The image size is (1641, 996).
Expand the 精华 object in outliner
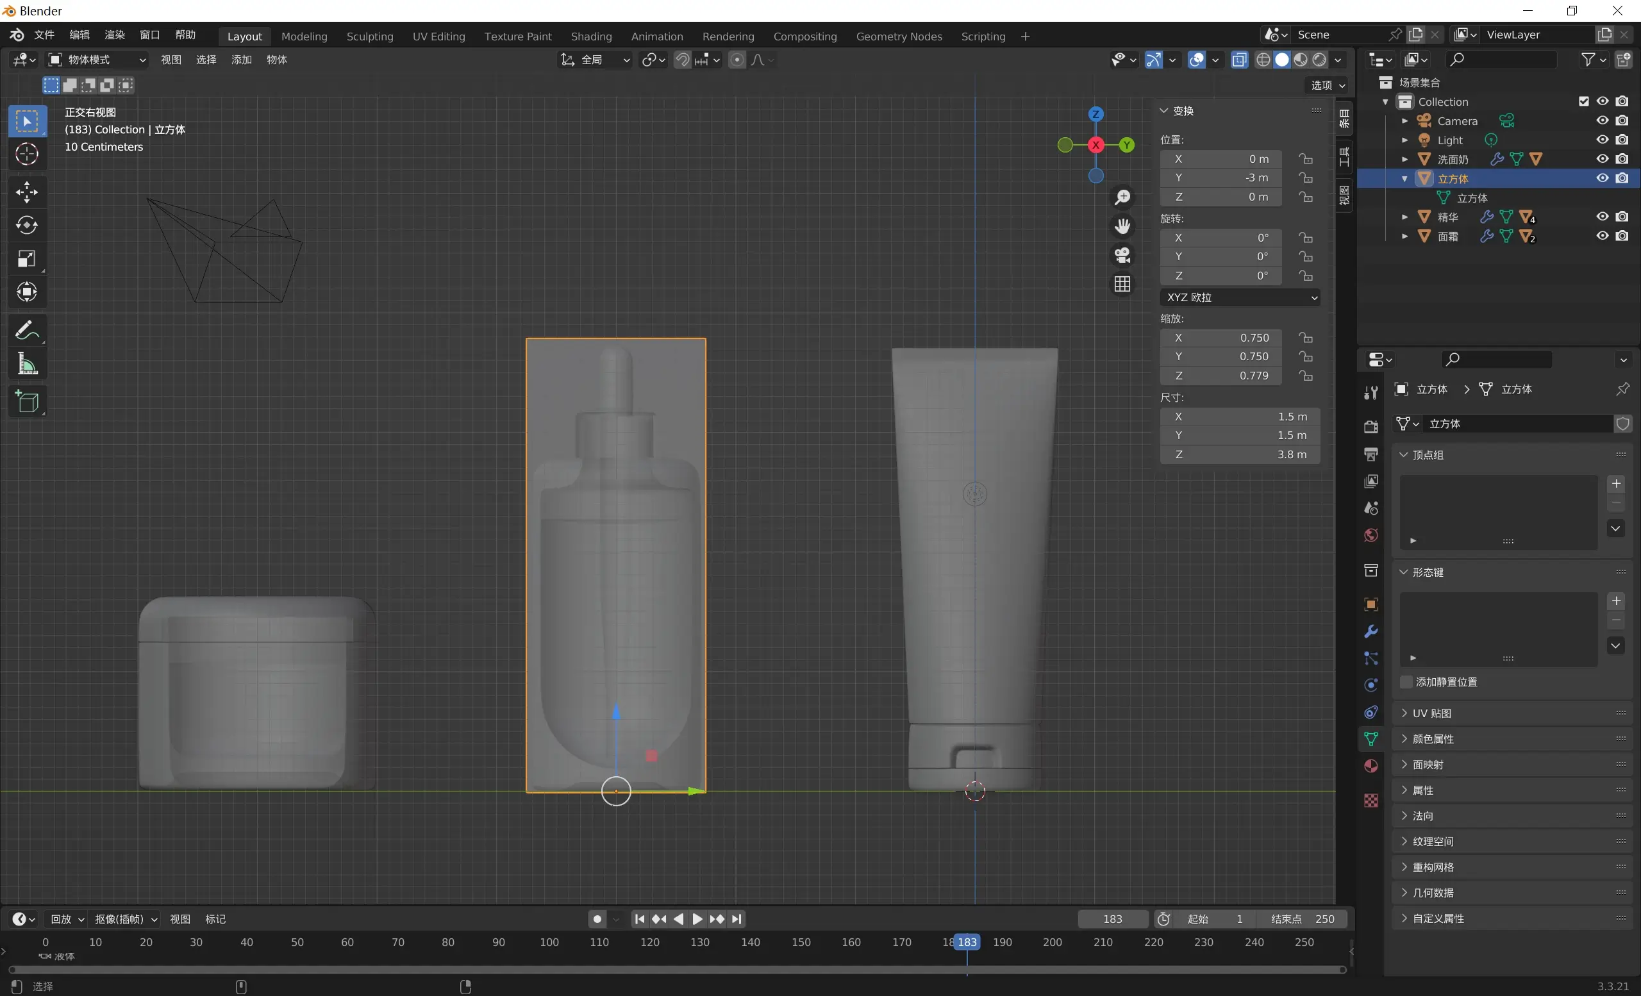coord(1404,217)
